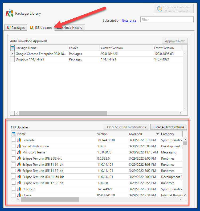Viewport: 200px width, 211px height.
Task: Click the Filter input field
Action: point(167,19)
